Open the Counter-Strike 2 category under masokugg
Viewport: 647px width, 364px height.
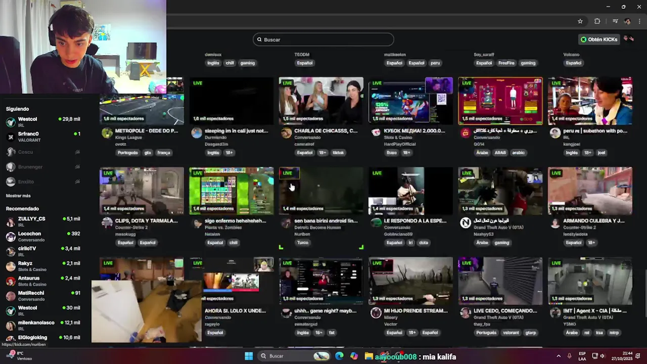click(x=131, y=227)
